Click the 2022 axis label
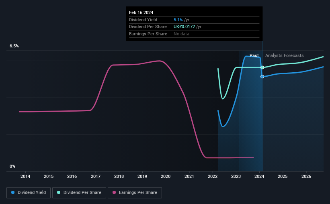Image resolution: width=330 pixels, height=204 pixels. (213, 176)
